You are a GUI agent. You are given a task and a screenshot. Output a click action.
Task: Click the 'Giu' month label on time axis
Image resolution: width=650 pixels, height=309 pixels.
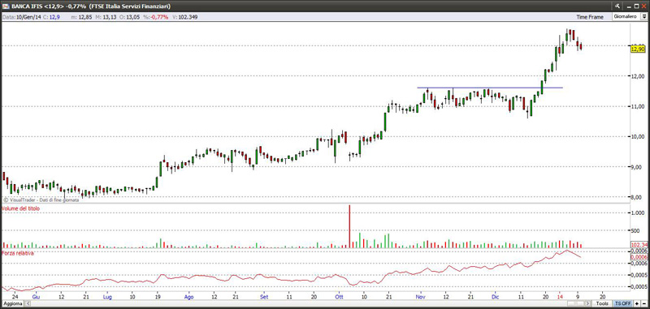click(36, 297)
